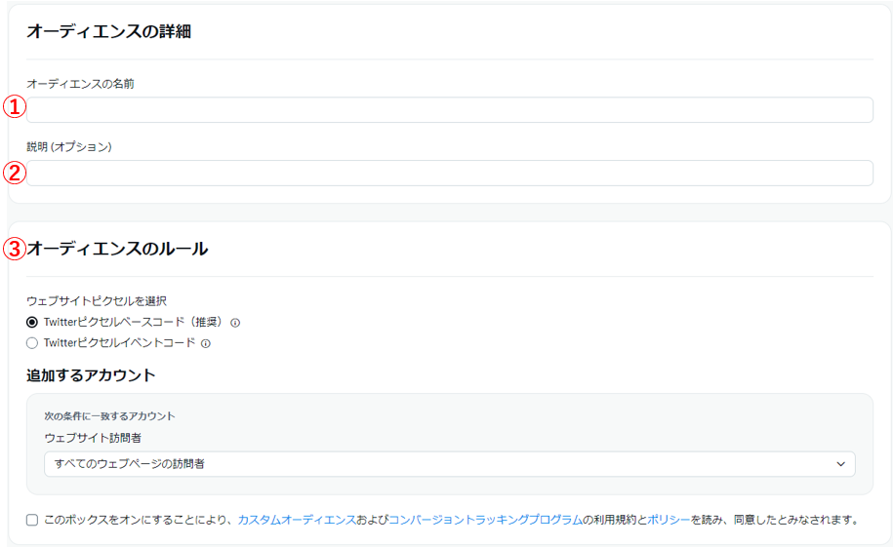Click the 追加するアカウント heading

91,375
